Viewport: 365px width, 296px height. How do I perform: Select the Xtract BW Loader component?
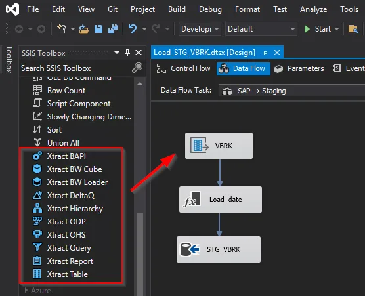pyautogui.click(x=77, y=182)
